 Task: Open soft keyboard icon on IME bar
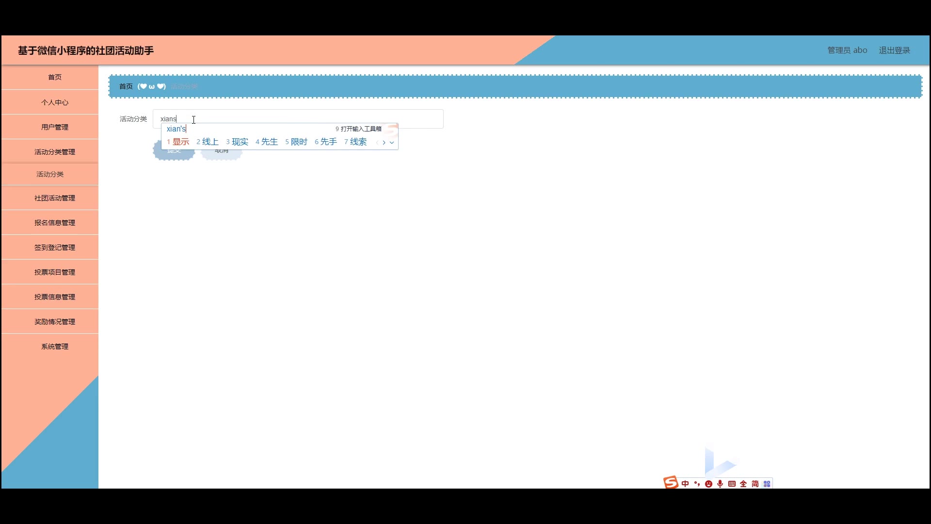point(732,484)
